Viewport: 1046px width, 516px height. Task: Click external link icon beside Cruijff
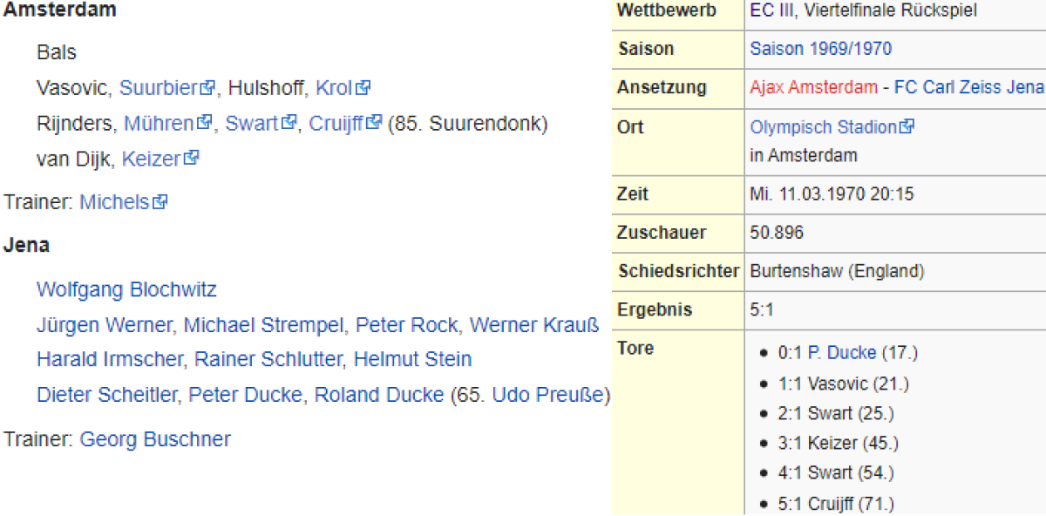coord(375,124)
